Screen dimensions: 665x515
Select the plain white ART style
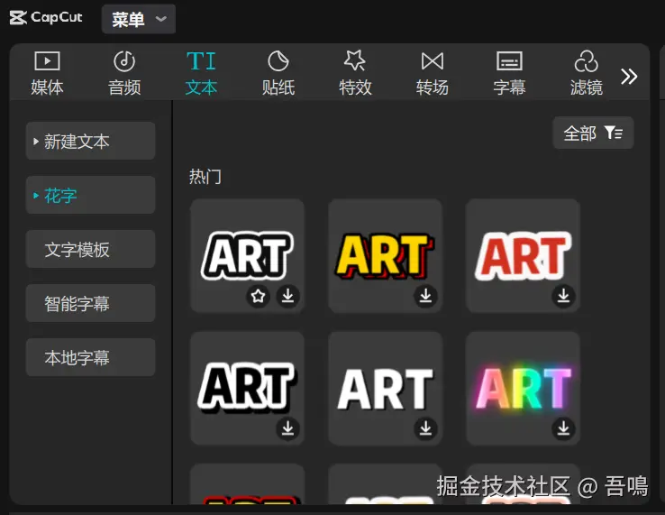tap(385, 389)
